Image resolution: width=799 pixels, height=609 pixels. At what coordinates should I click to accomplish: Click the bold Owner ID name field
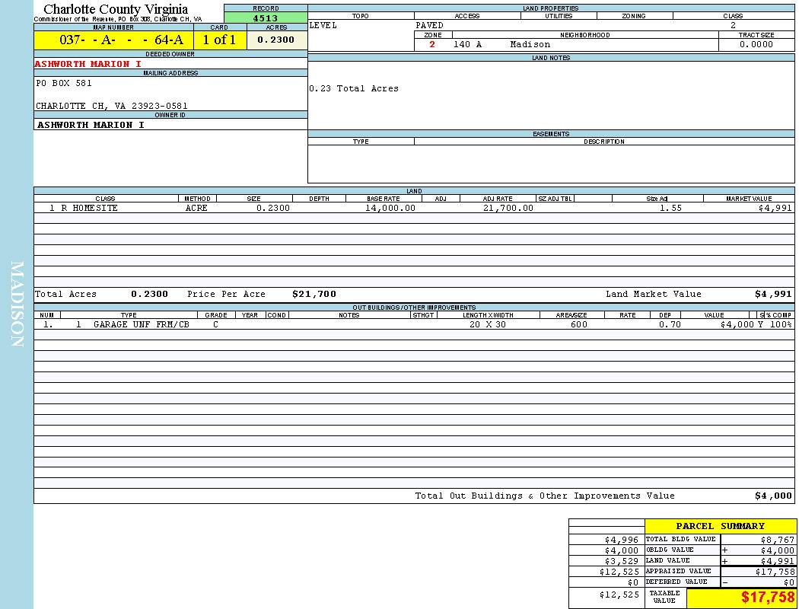coord(91,125)
